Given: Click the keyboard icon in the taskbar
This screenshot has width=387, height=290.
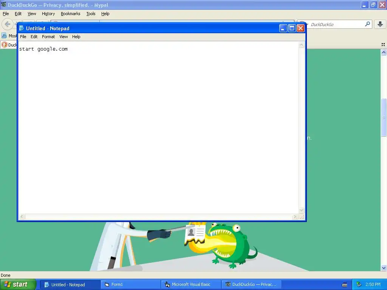Looking at the screenshot, I should (x=345, y=285).
